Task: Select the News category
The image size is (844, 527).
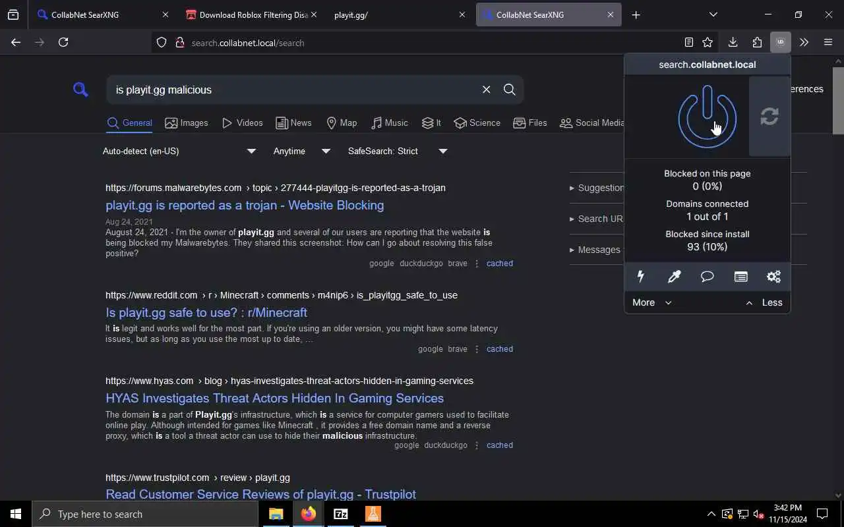Action: 293,123
